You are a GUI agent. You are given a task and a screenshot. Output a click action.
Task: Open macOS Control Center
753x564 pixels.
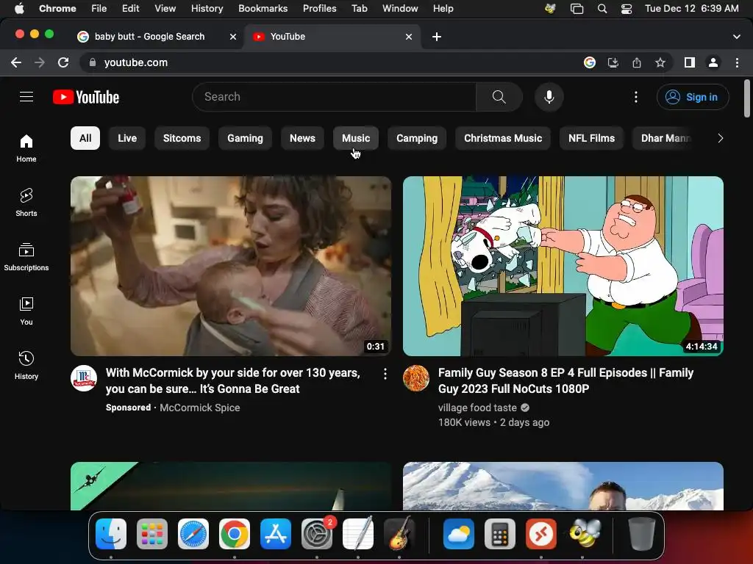coord(627,9)
